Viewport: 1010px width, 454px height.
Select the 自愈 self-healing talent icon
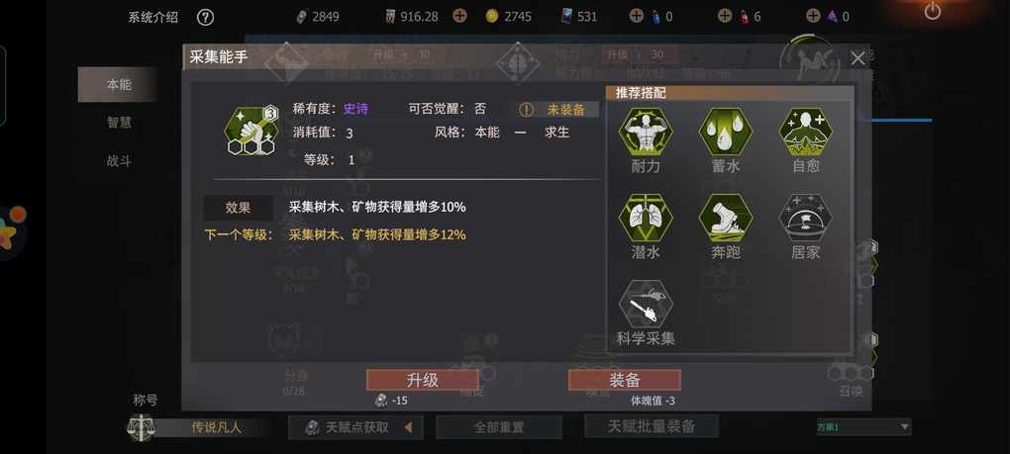pos(805,132)
